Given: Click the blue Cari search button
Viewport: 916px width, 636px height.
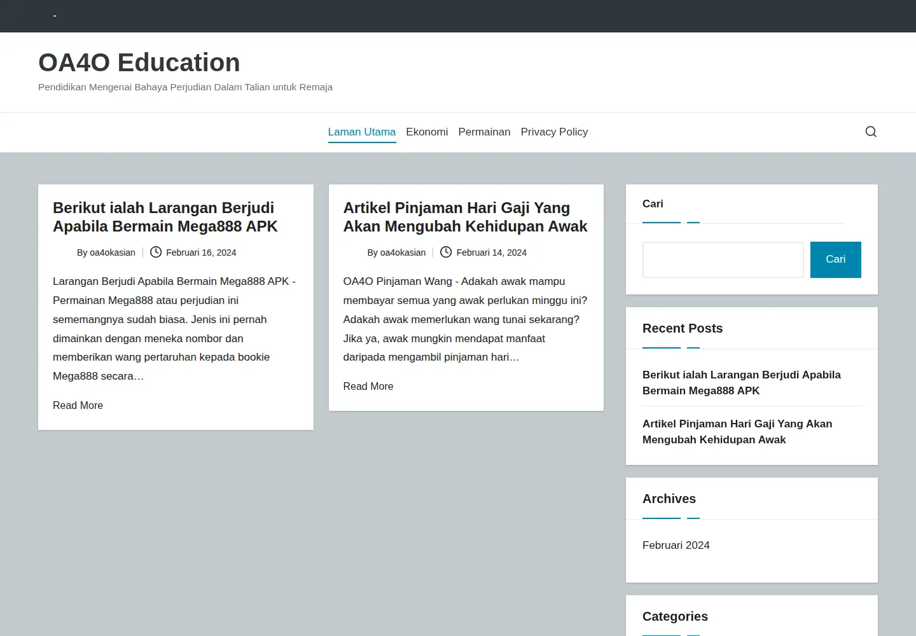Looking at the screenshot, I should [836, 259].
